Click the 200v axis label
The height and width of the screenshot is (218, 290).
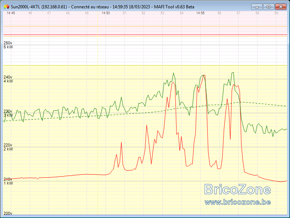click(8, 213)
